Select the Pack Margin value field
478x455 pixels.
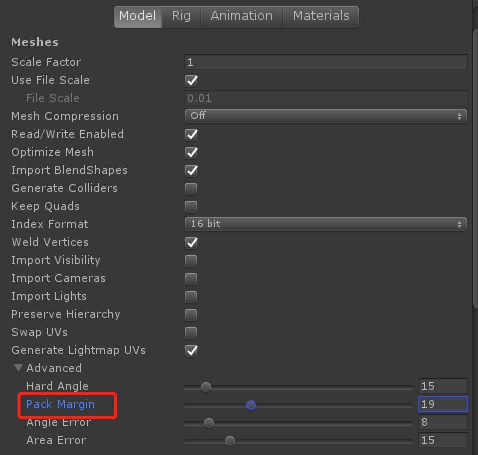point(443,404)
